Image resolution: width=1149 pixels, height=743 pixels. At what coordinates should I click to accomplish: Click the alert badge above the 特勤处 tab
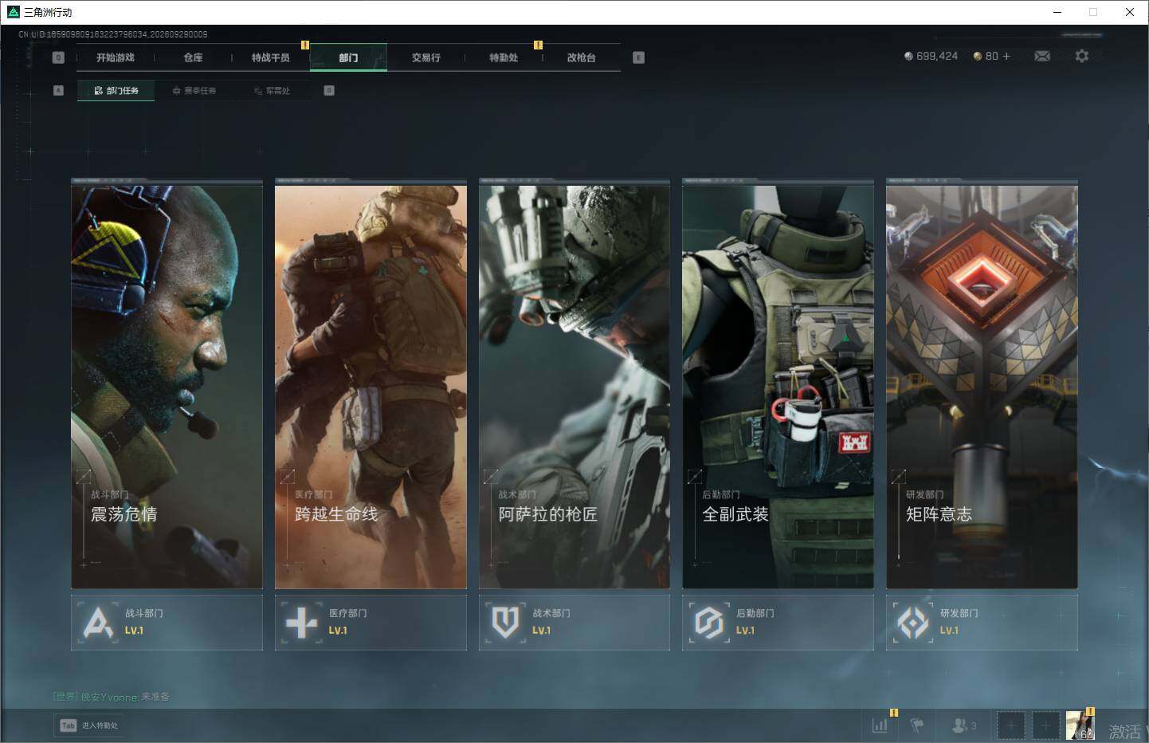pyautogui.click(x=538, y=45)
